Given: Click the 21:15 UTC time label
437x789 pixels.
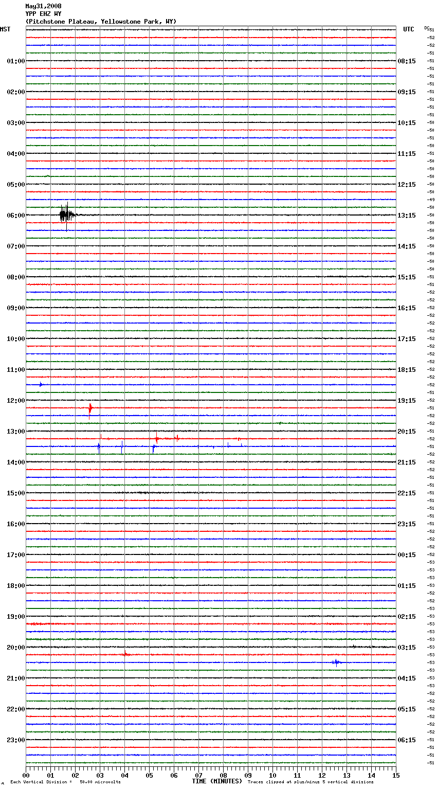Looking at the screenshot, I should coord(407,462).
